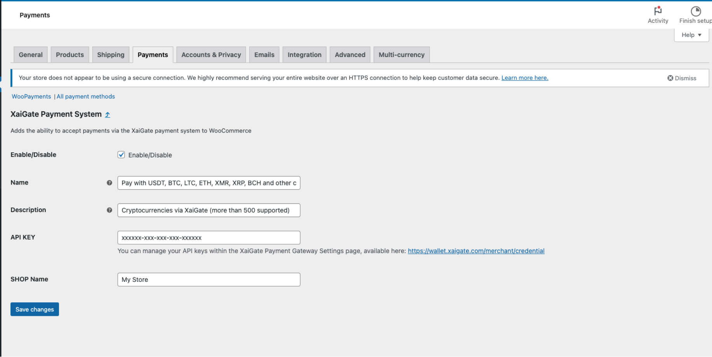712x357 pixels.
Task: Open the Multi-currency tab
Action: [x=401, y=55]
